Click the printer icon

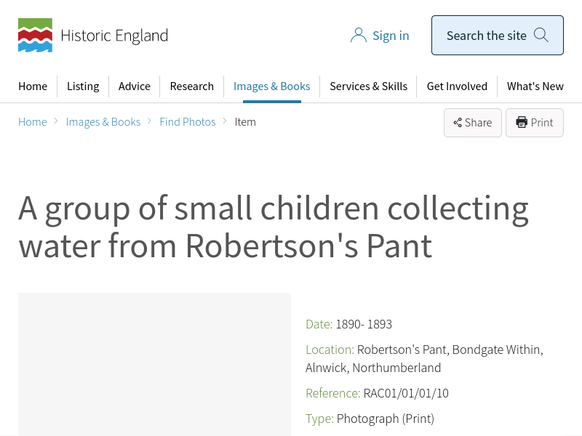point(522,123)
